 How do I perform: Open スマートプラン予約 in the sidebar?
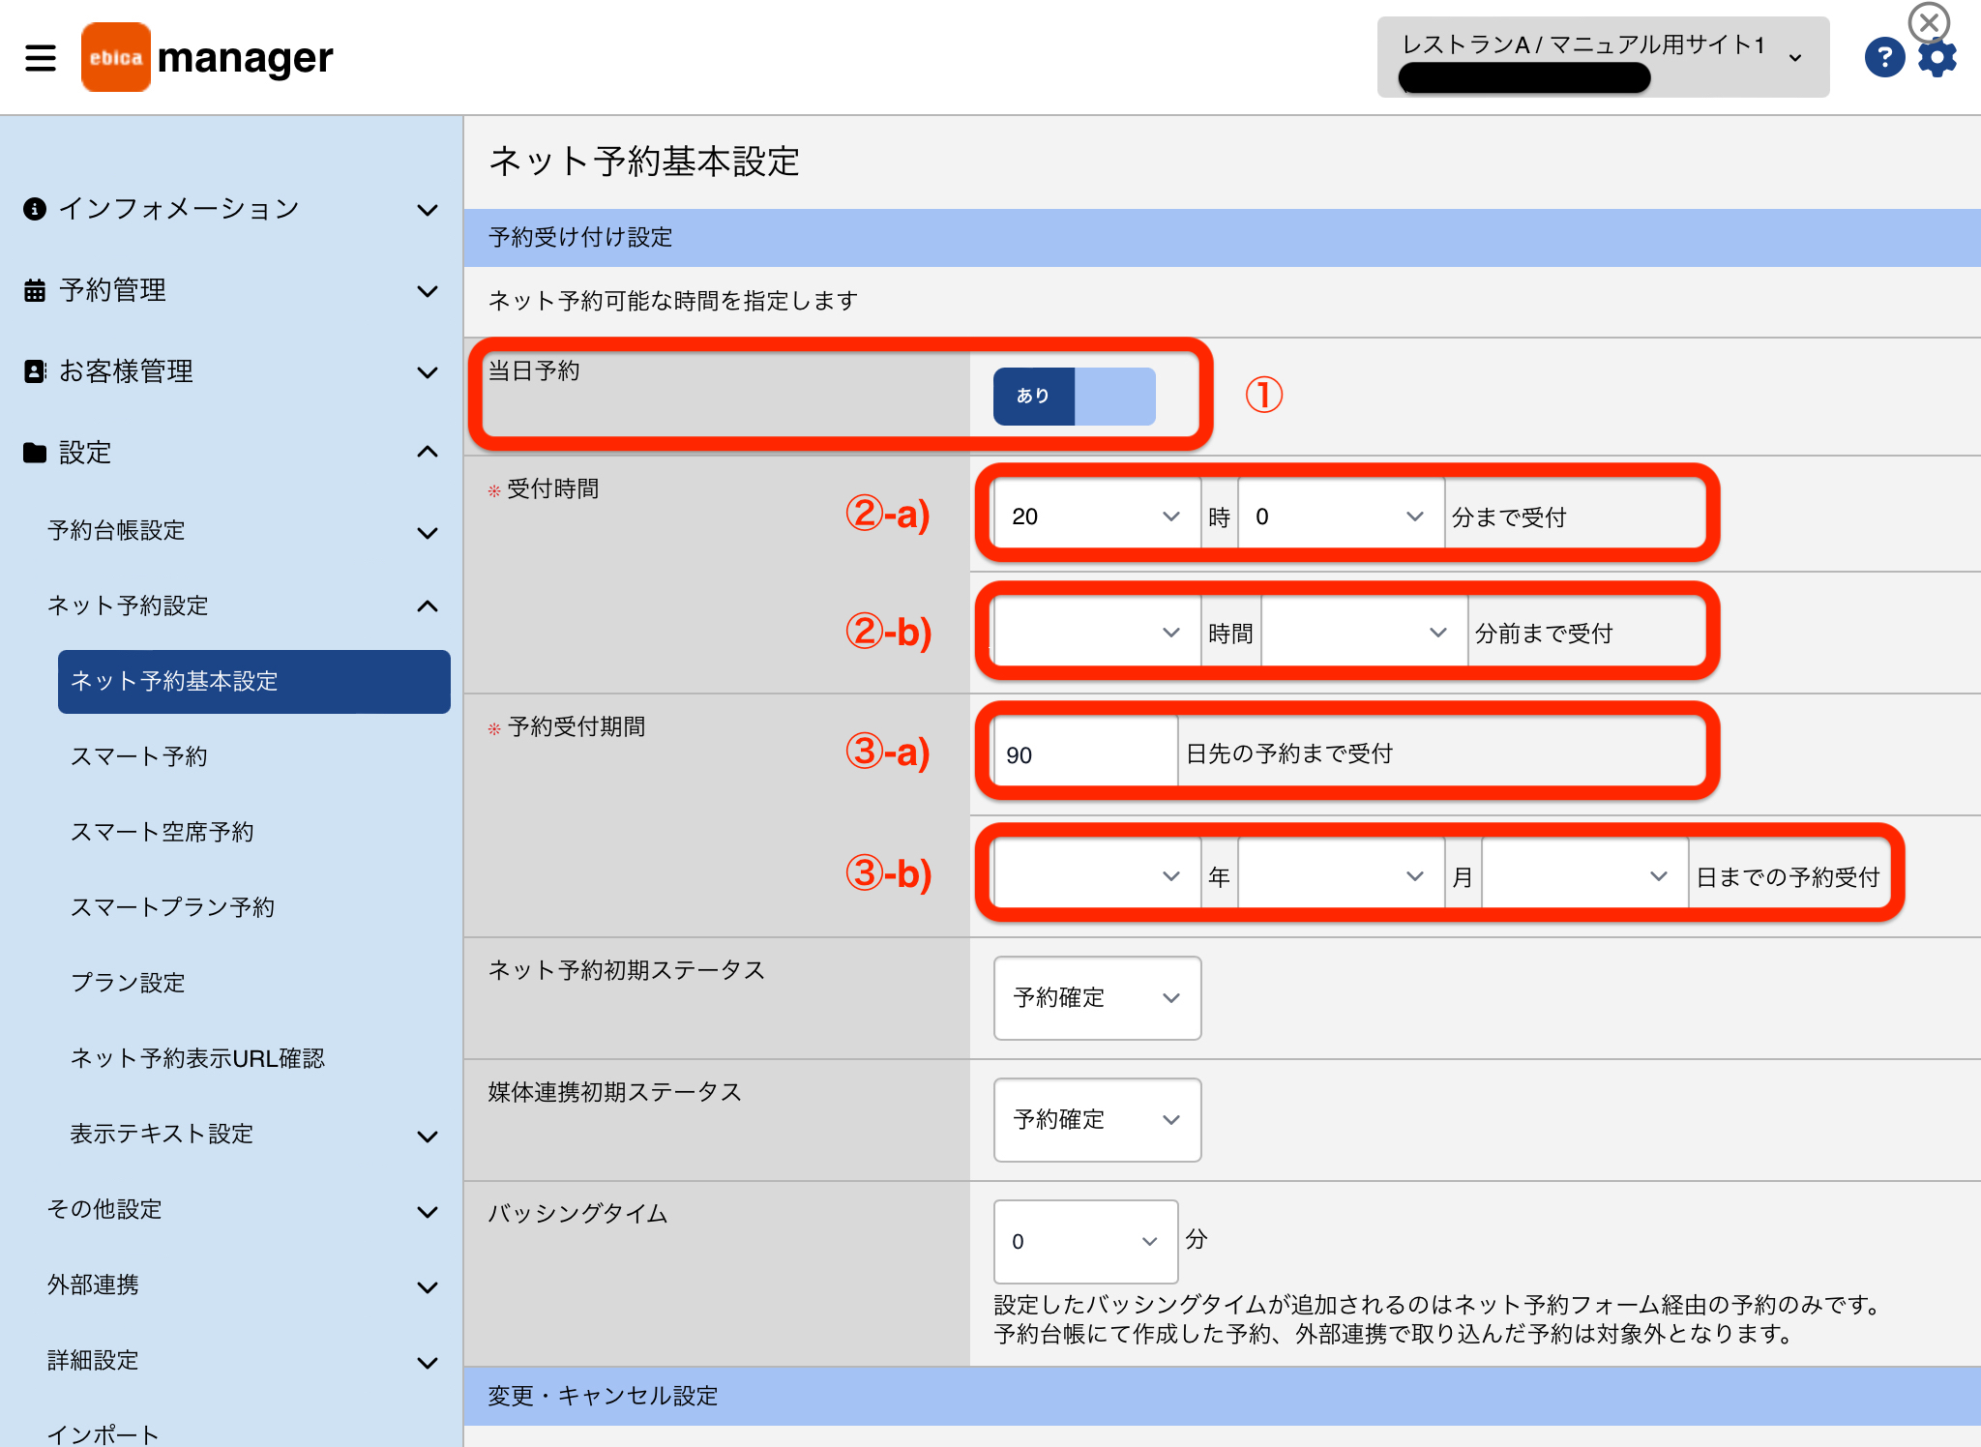tap(173, 908)
